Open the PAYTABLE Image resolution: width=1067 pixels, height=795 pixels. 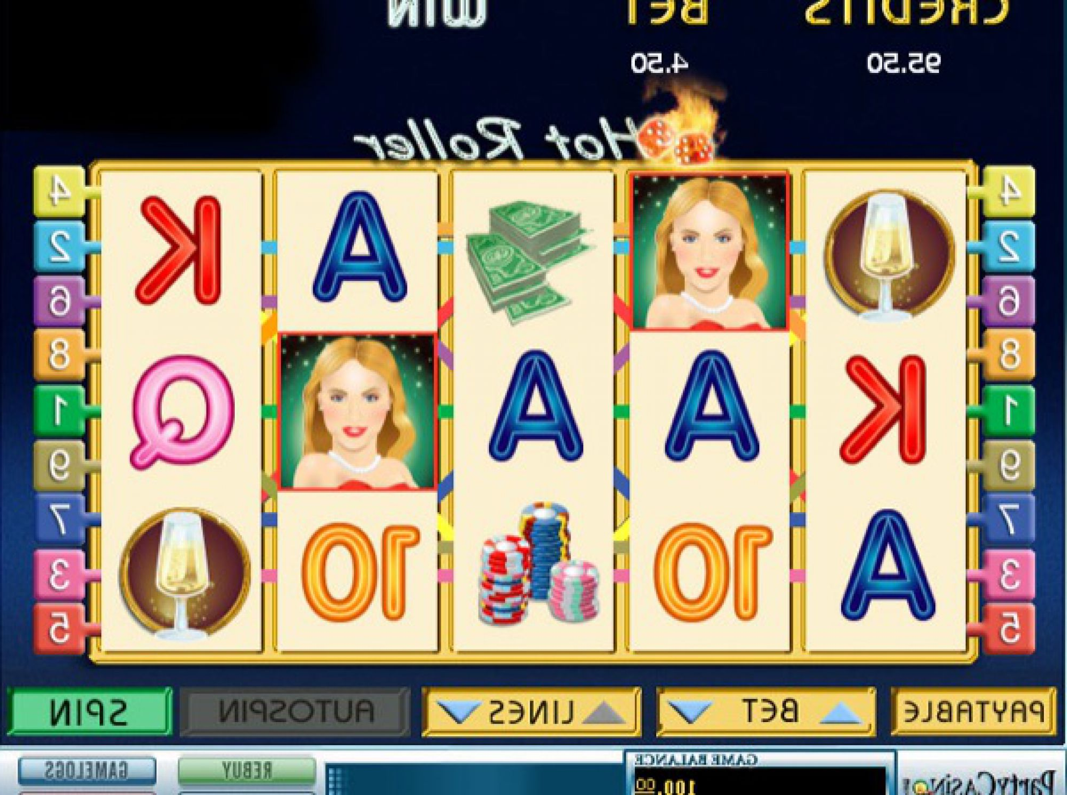[973, 712]
